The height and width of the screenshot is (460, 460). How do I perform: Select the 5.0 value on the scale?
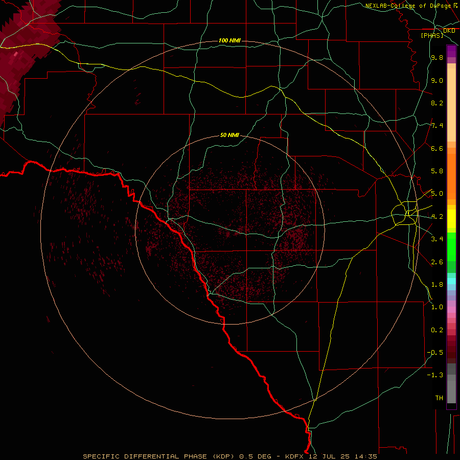(437, 194)
